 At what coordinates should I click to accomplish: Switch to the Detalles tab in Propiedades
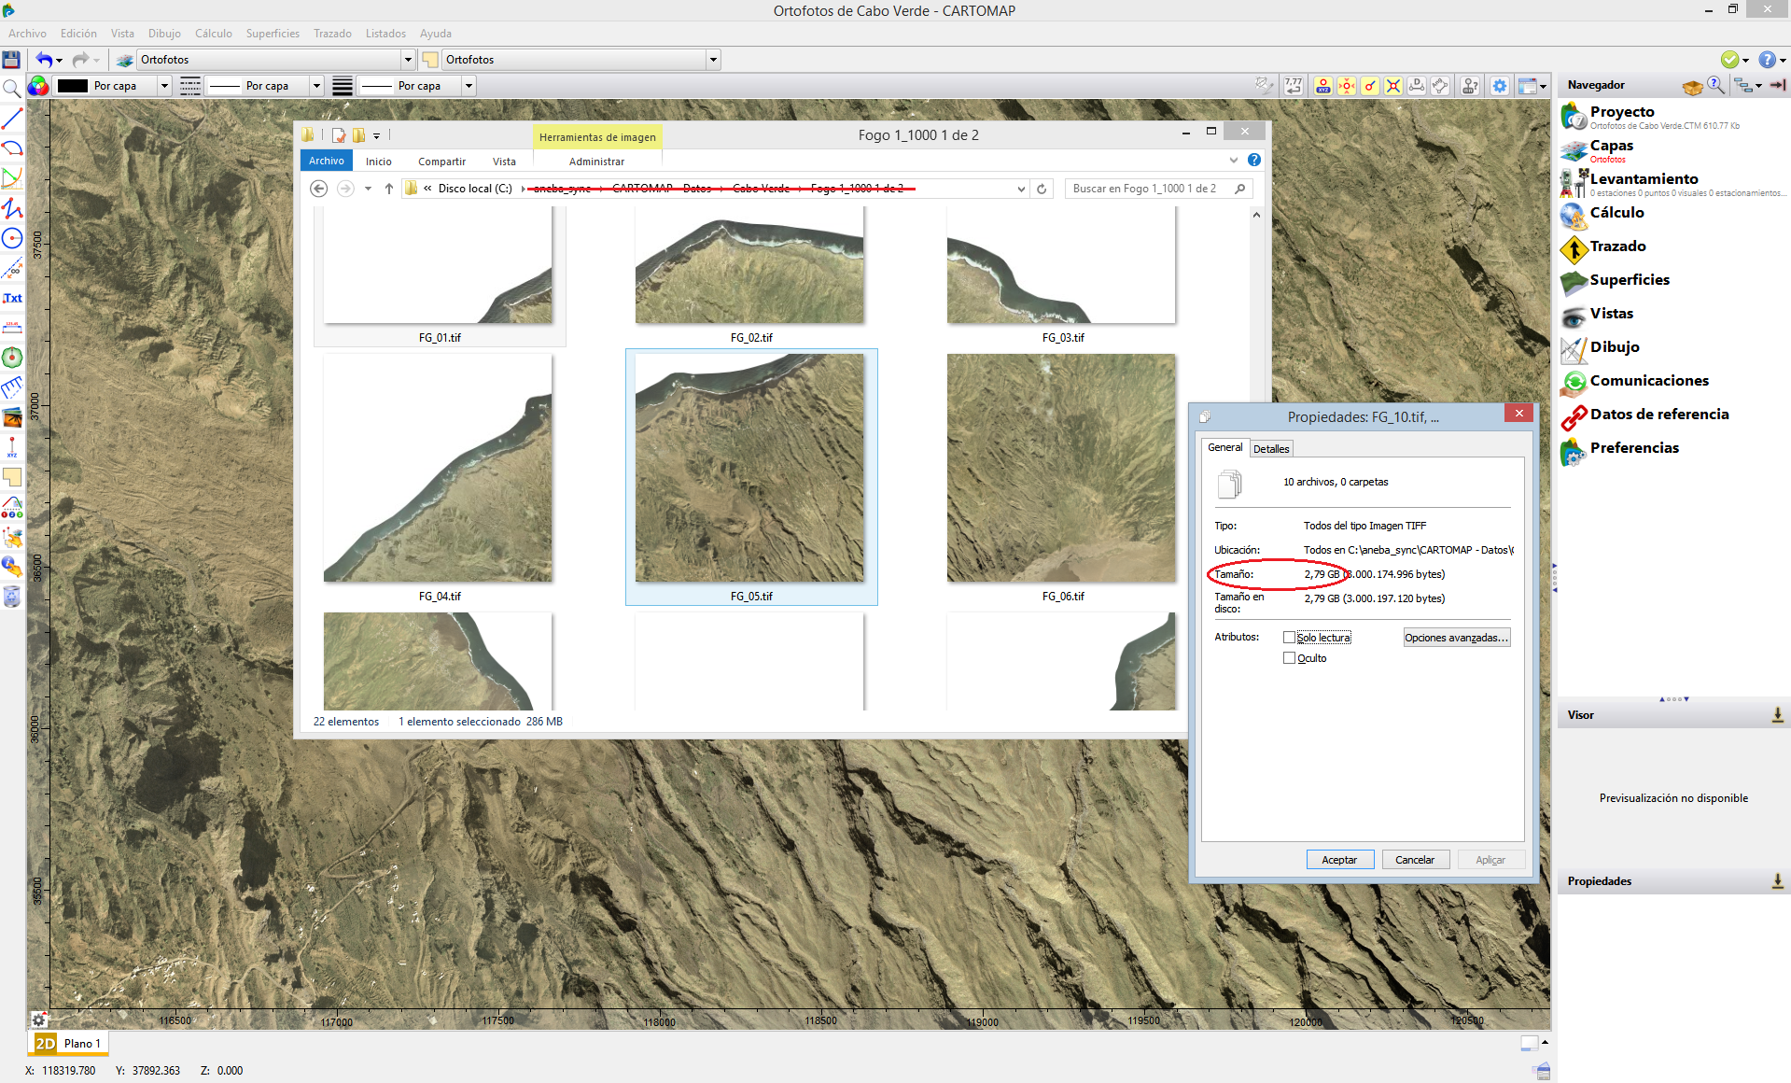1270,448
